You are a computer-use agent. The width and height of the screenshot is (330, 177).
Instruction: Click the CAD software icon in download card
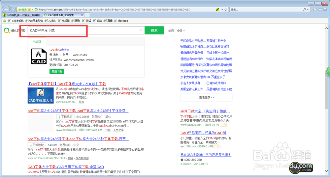pyautogui.click(x=39, y=56)
